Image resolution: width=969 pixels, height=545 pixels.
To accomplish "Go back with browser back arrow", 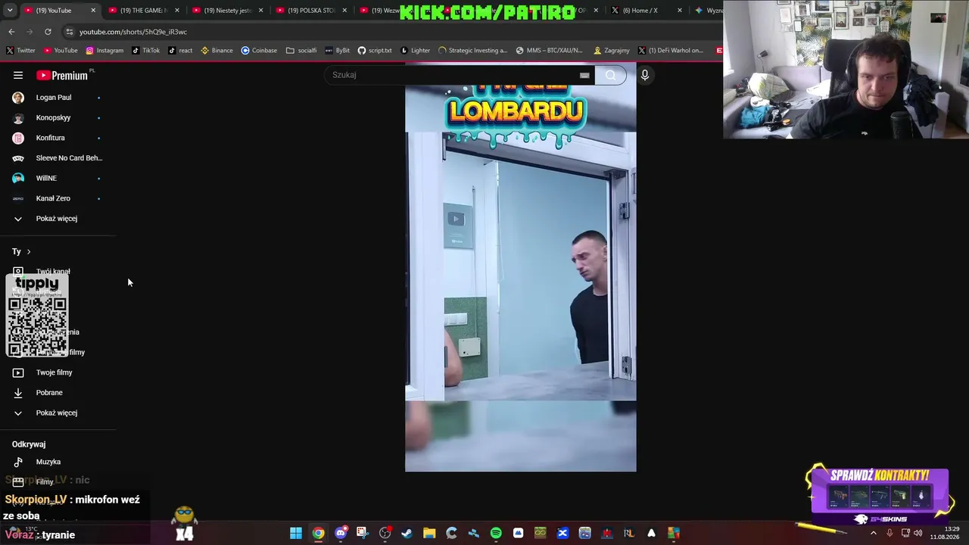I will 11,32.
